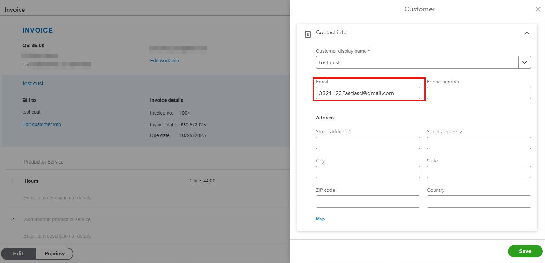
Task: Close the Customer panel with X
Action: (538, 9)
